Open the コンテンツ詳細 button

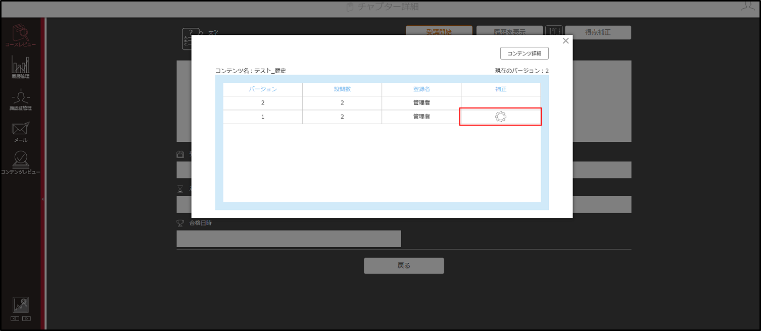click(x=525, y=53)
